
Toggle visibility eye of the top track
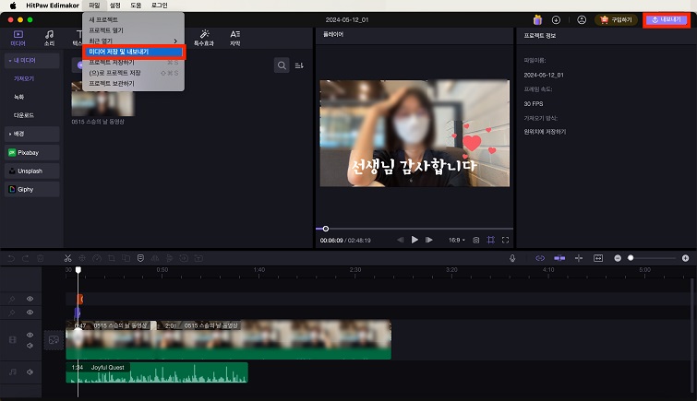(30, 299)
